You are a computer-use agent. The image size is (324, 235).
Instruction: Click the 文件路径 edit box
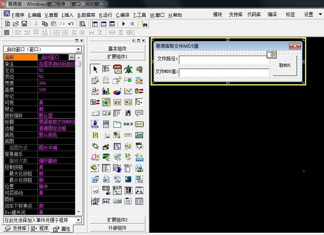[224, 60]
